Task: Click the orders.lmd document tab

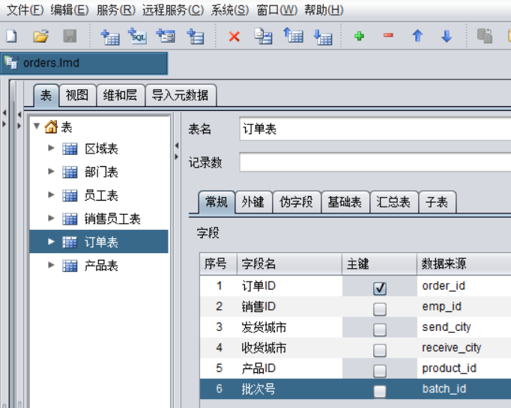Action: coord(84,63)
